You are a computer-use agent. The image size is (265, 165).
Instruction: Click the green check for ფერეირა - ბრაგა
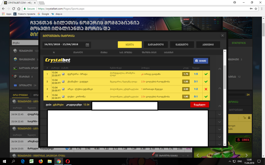(x=206, y=74)
